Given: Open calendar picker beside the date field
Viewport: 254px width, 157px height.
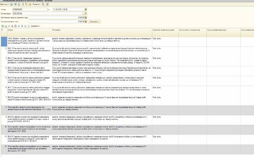Looking at the screenshot, I should tap(86, 9).
